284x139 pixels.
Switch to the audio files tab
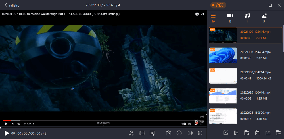[x=247, y=18]
